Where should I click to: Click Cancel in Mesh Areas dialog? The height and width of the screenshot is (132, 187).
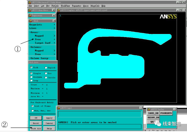pos(49,123)
